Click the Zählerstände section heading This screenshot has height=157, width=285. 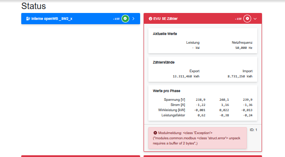tap(164, 62)
